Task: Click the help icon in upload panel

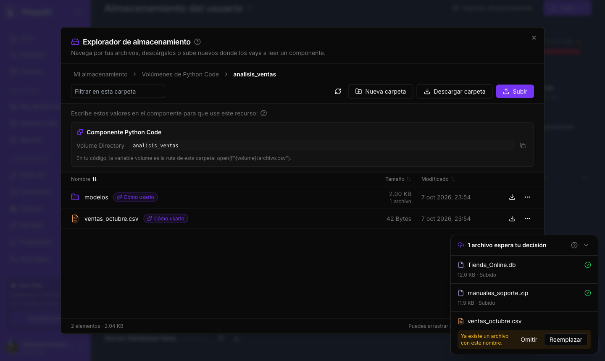Action: coord(574,245)
